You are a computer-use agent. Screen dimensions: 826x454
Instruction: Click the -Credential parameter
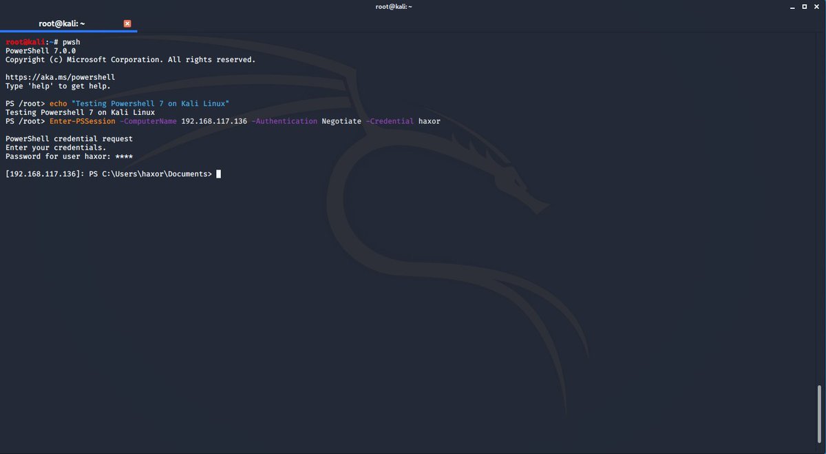pyautogui.click(x=390, y=121)
